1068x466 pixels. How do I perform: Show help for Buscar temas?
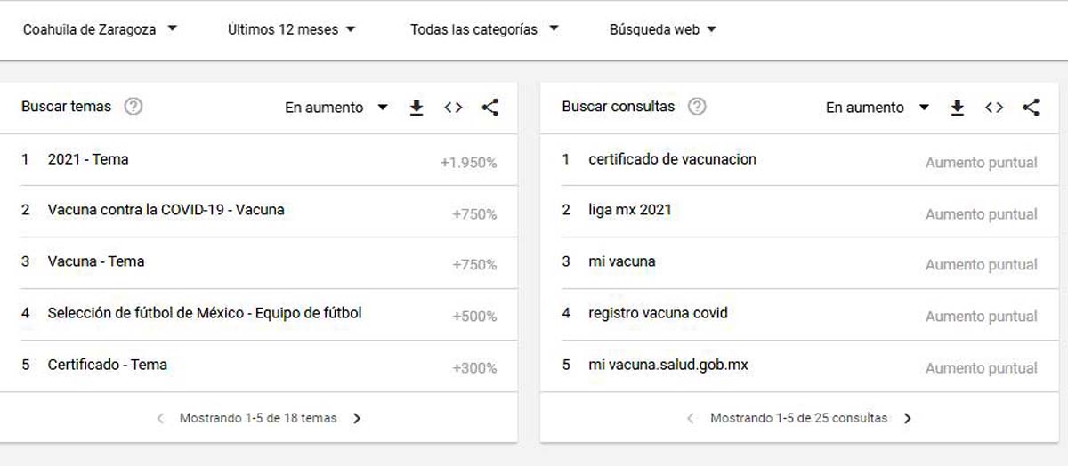coord(133,107)
